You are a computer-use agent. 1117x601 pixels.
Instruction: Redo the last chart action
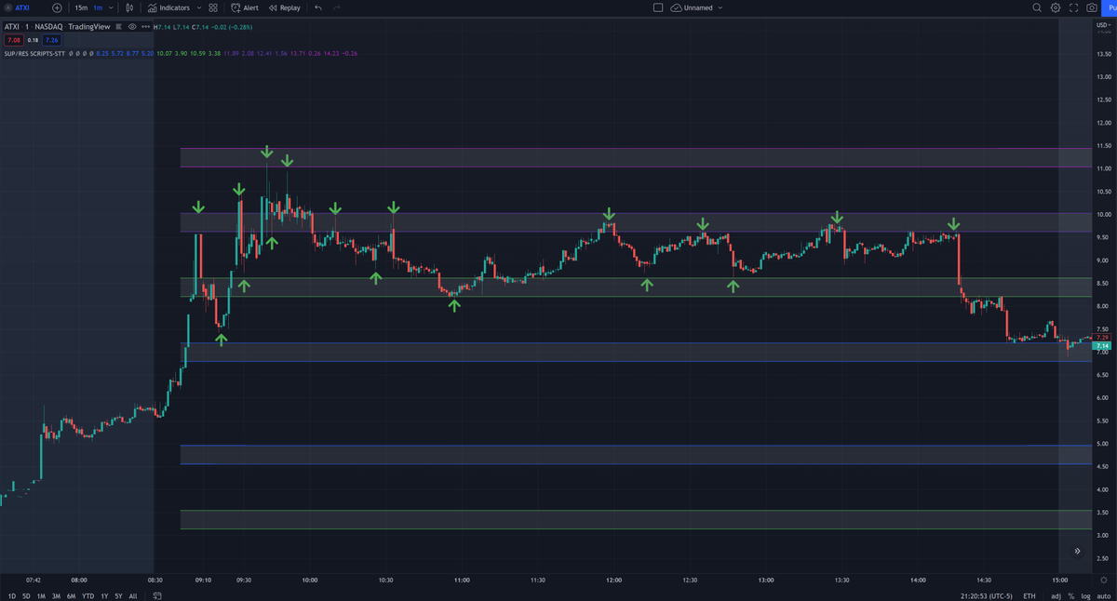coord(336,7)
